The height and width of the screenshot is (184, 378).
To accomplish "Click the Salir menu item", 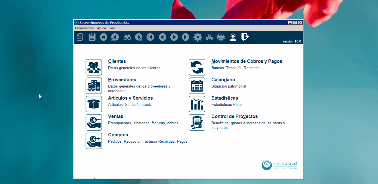I will 112,28.
